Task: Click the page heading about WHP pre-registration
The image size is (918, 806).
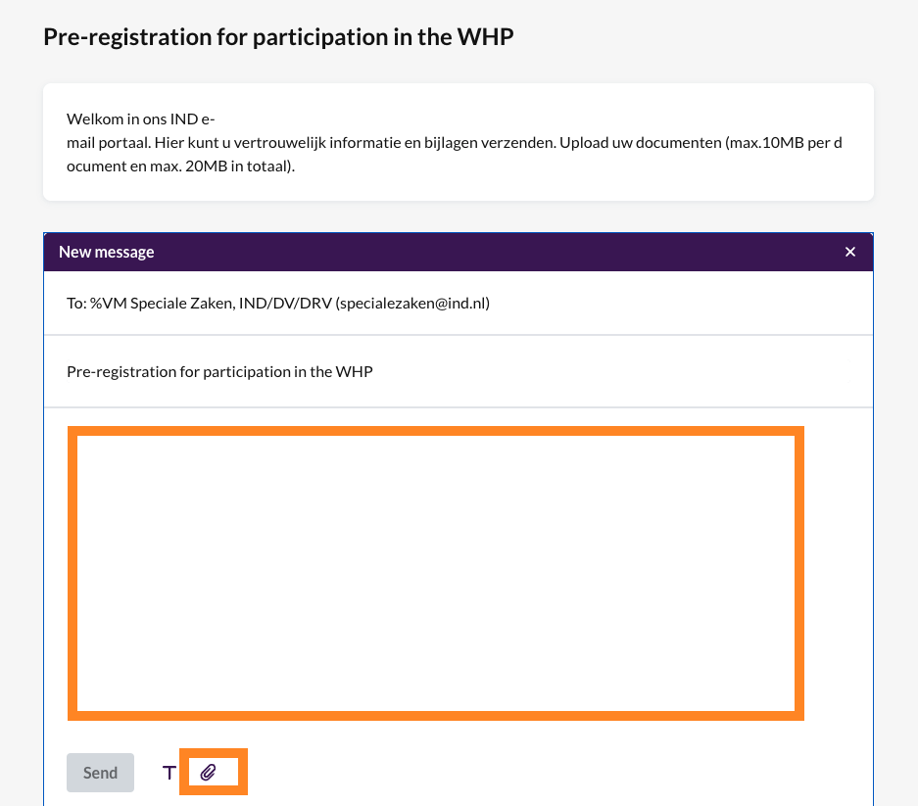Action: (x=278, y=37)
